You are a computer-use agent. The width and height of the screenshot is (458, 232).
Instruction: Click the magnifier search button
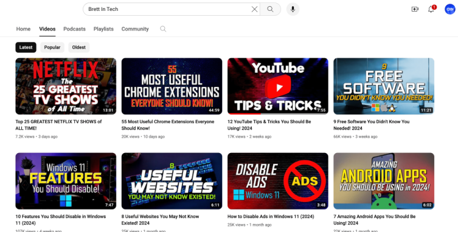pos(270,9)
